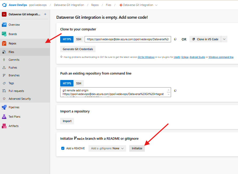Open the Add a .gitignore dropdown
This screenshot has width=238, height=174.
(x=107, y=148)
